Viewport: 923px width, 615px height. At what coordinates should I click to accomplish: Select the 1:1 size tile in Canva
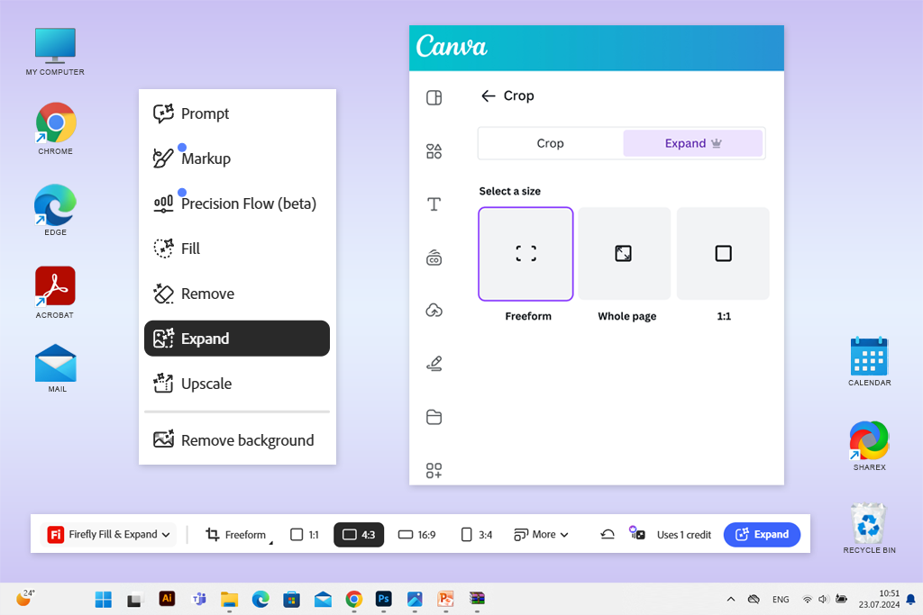coord(723,253)
